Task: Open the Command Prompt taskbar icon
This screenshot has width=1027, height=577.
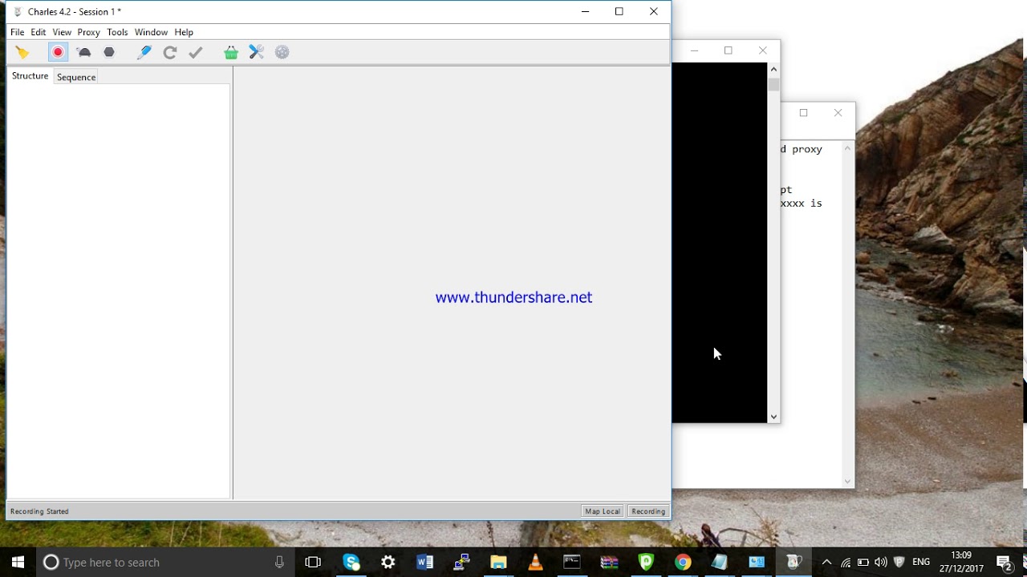Action: click(x=572, y=563)
